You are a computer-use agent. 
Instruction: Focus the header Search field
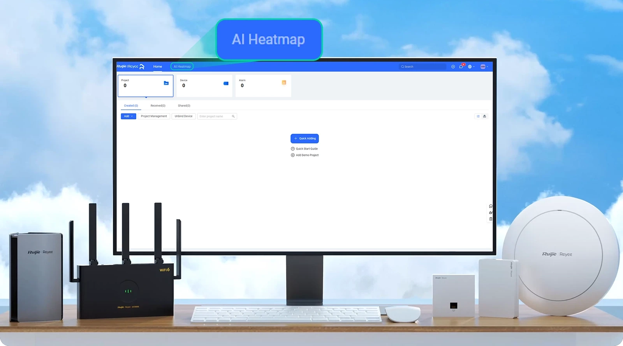coord(422,66)
